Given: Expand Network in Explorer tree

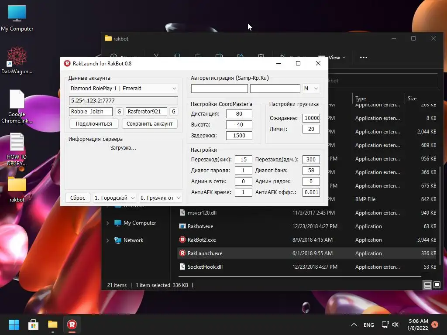Looking at the screenshot, I should coord(108,240).
